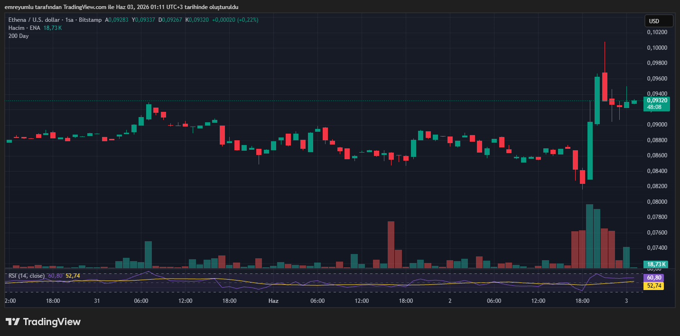The height and width of the screenshot is (336, 680).
Task: Click the 0,07400 price axis level
Action: (657, 248)
